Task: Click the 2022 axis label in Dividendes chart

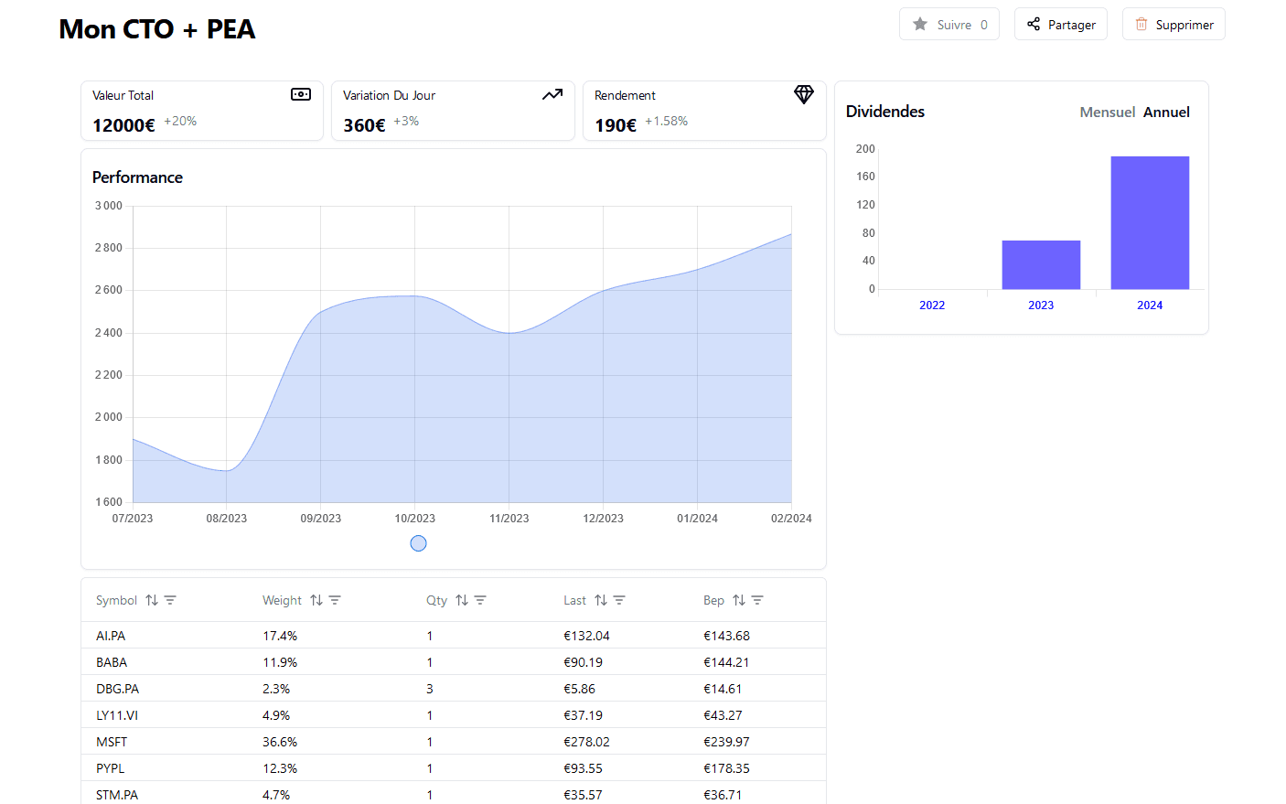Action: coord(932,306)
